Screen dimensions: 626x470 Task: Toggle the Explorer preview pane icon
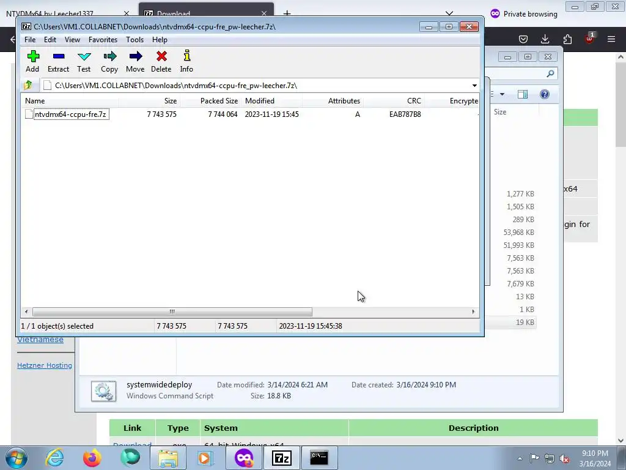tap(522, 94)
